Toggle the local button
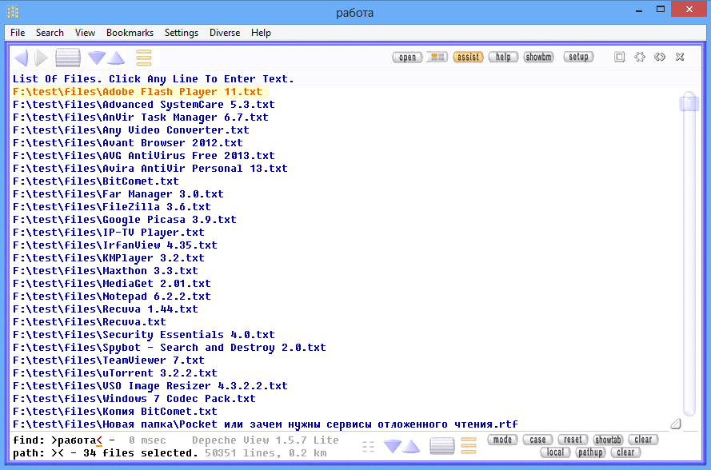The width and height of the screenshot is (711, 470). click(x=556, y=452)
